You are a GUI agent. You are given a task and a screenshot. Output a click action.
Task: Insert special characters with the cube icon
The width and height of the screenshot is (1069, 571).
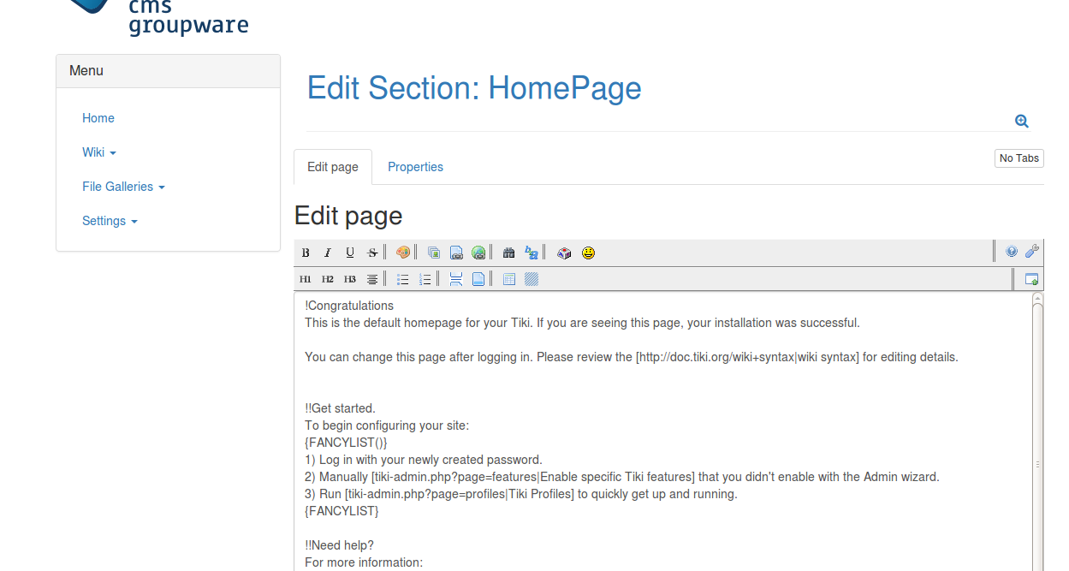[x=564, y=253]
